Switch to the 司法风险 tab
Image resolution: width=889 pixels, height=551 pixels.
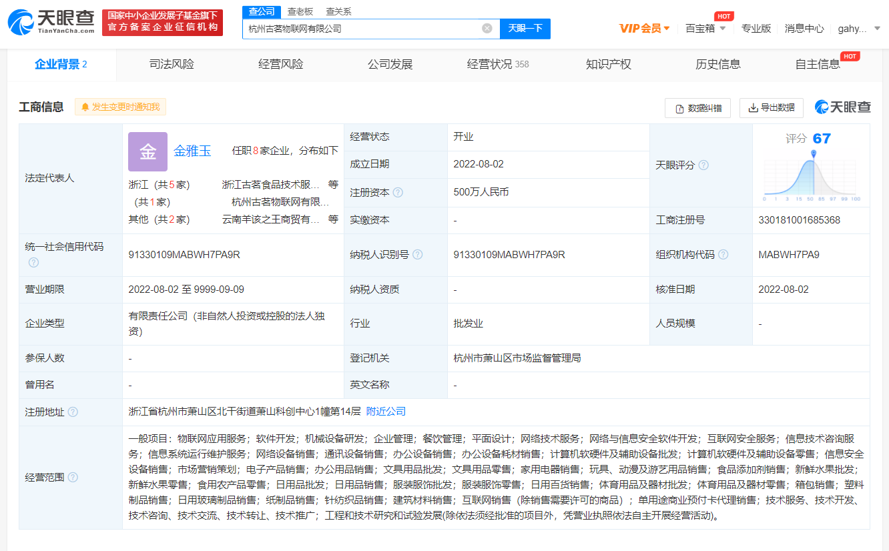tap(172, 65)
